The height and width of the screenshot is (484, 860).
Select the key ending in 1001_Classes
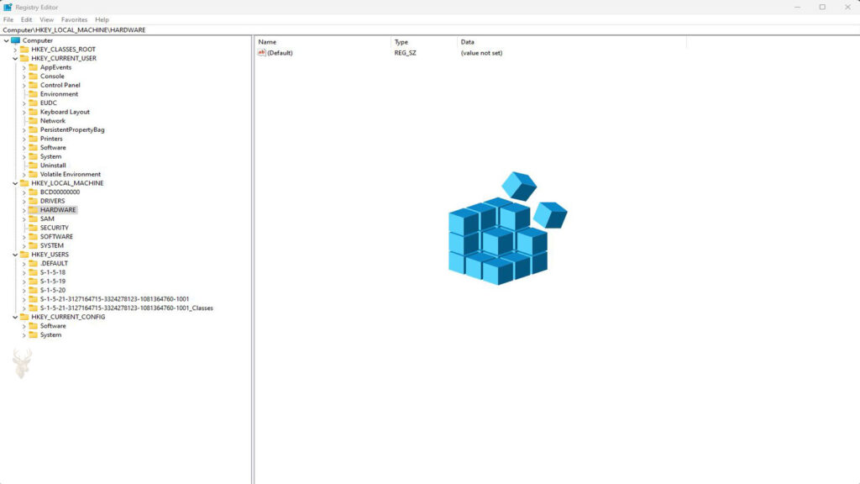126,308
